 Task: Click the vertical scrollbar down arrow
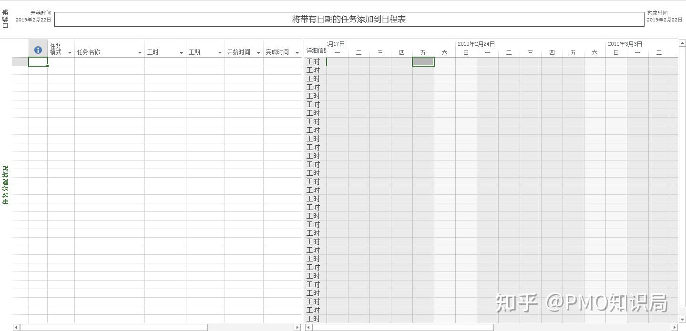[682, 320]
